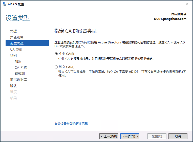Go to the 有效期 sub-step
Screen dimensions: 193x142
pyautogui.click(x=20, y=74)
